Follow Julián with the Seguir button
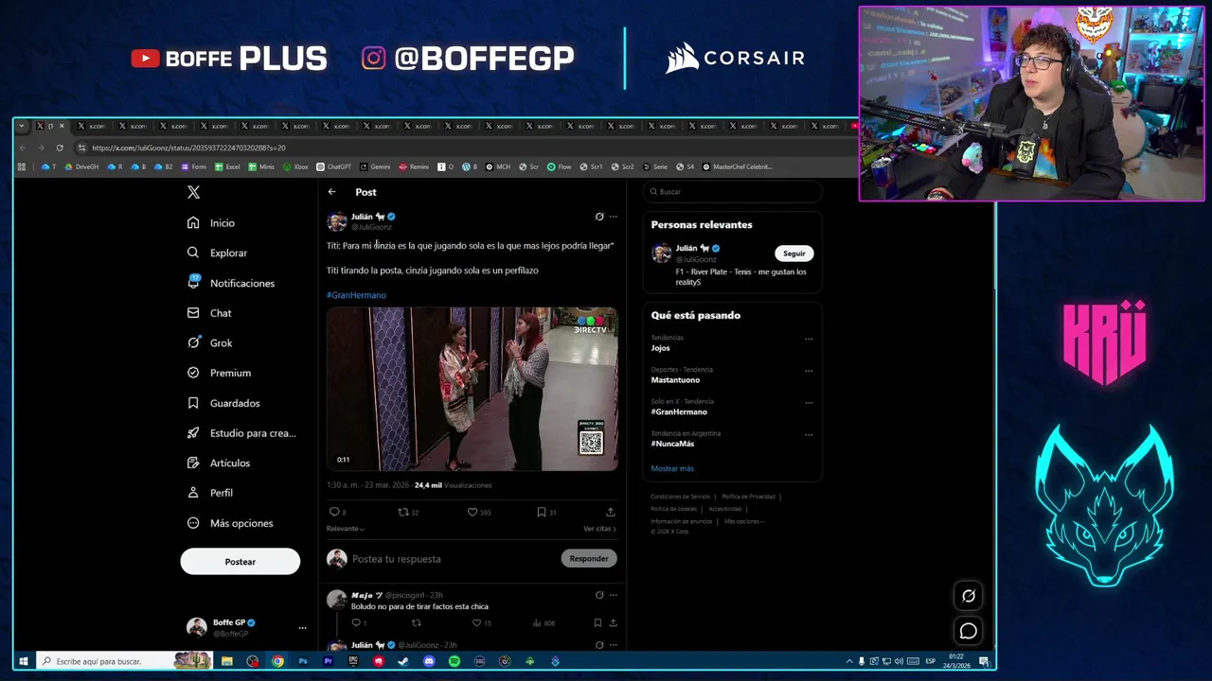 point(794,253)
